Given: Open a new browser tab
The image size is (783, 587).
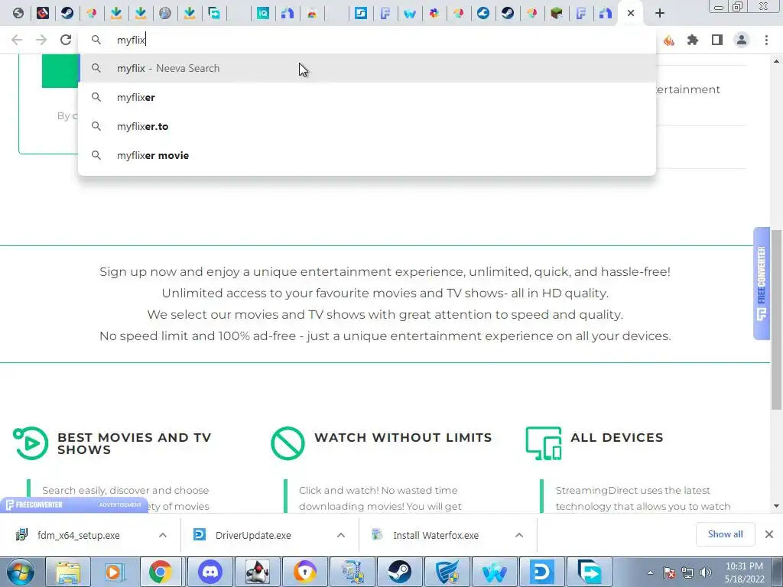Looking at the screenshot, I should tap(660, 13).
